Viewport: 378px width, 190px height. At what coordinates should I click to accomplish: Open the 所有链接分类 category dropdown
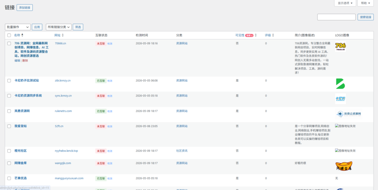59,27
